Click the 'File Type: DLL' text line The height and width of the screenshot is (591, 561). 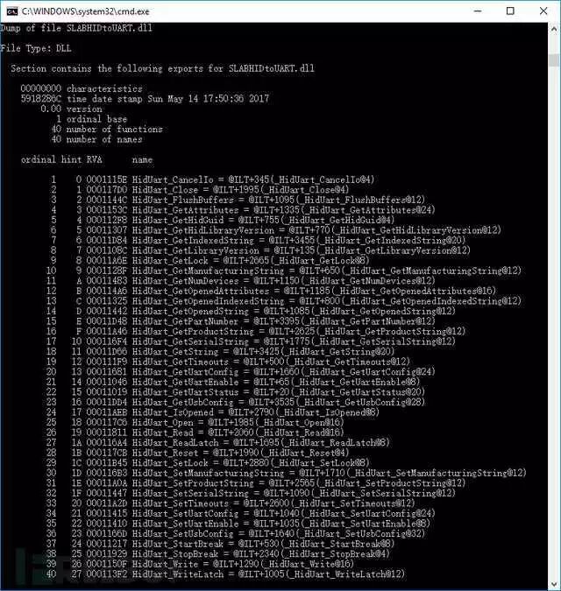36,48
